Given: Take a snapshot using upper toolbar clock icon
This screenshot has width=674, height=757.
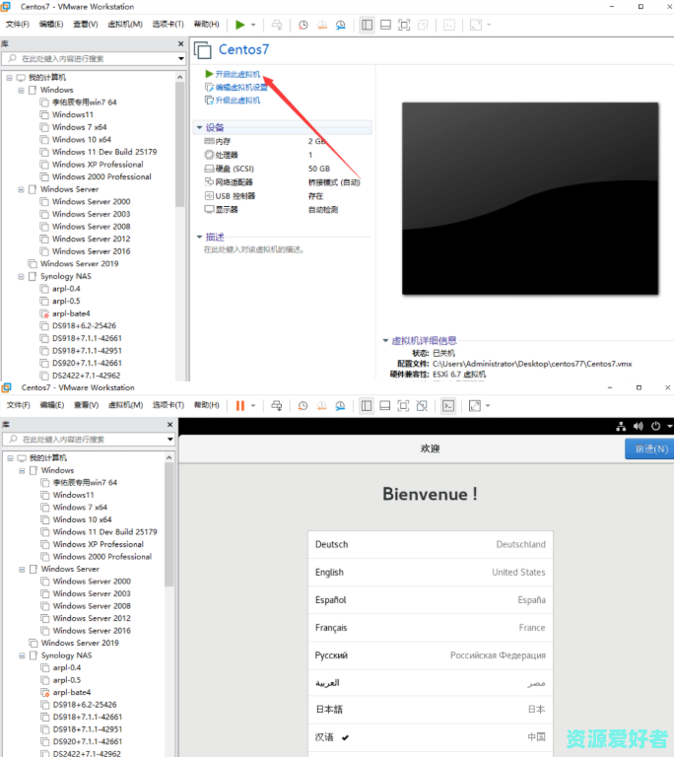Looking at the screenshot, I should point(303,25).
